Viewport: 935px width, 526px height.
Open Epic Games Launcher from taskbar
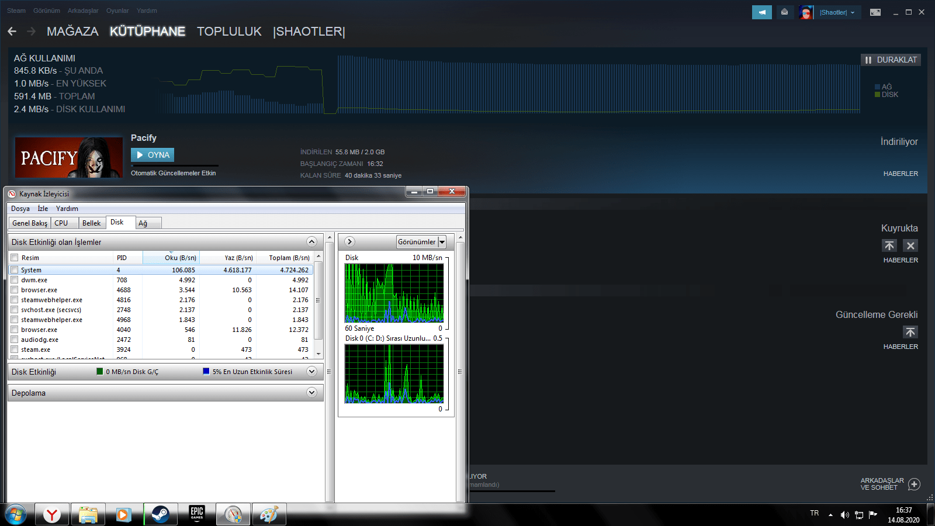coord(197,514)
